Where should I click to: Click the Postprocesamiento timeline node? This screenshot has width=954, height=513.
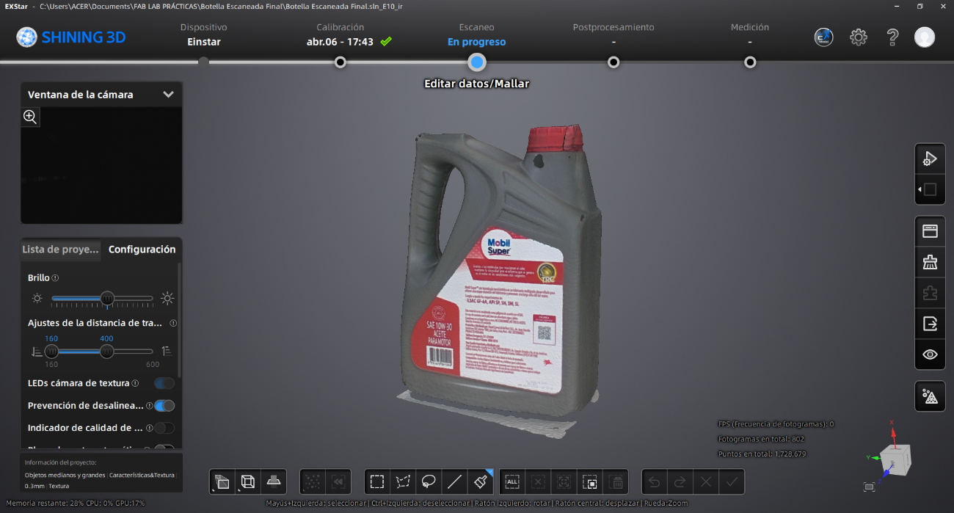[613, 62]
